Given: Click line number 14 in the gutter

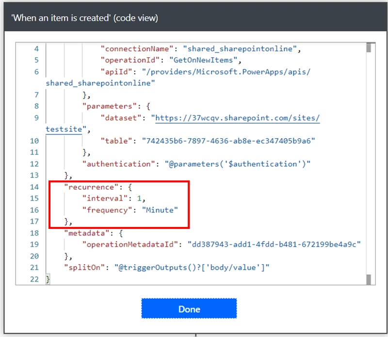Looking at the screenshot, I should click(33, 187).
